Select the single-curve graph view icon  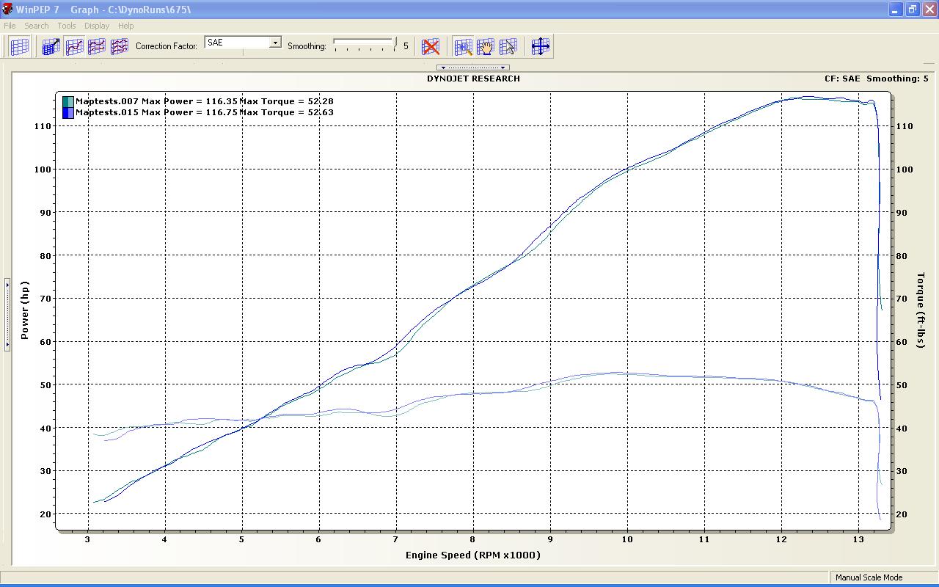(74, 46)
